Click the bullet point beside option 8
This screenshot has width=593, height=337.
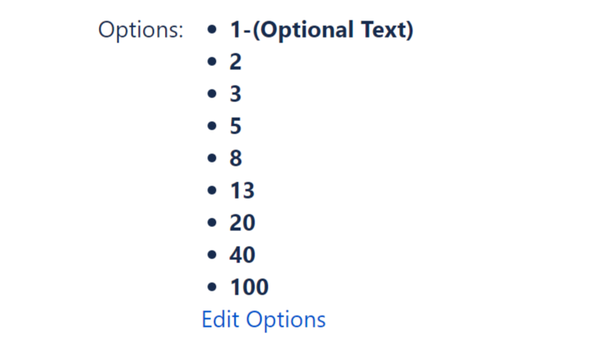coord(211,159)
